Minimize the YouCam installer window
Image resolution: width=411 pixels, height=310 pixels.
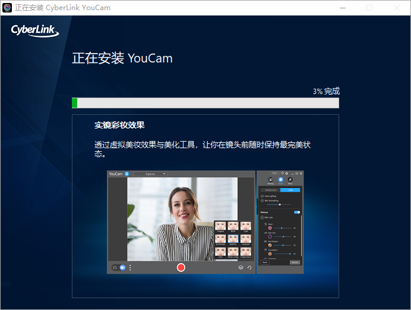pyautogui.click(x=343, y=8)
